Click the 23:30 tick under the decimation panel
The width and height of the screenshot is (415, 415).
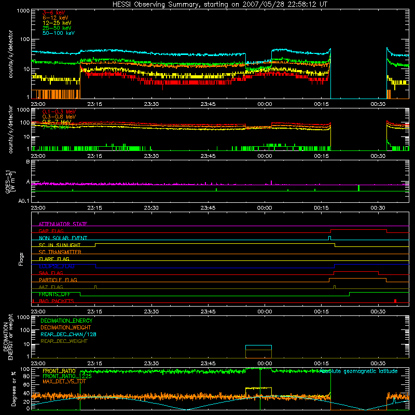pyautogui.click(x=151, y=364)
